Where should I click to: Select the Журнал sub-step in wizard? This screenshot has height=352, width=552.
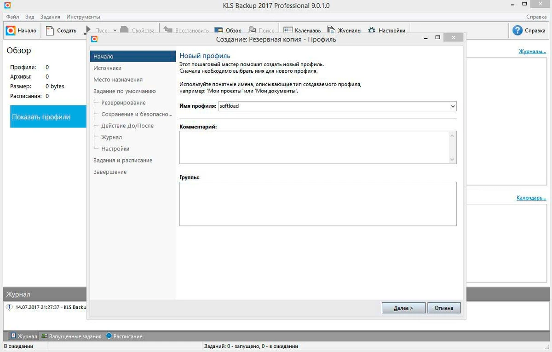coord(111,137)
